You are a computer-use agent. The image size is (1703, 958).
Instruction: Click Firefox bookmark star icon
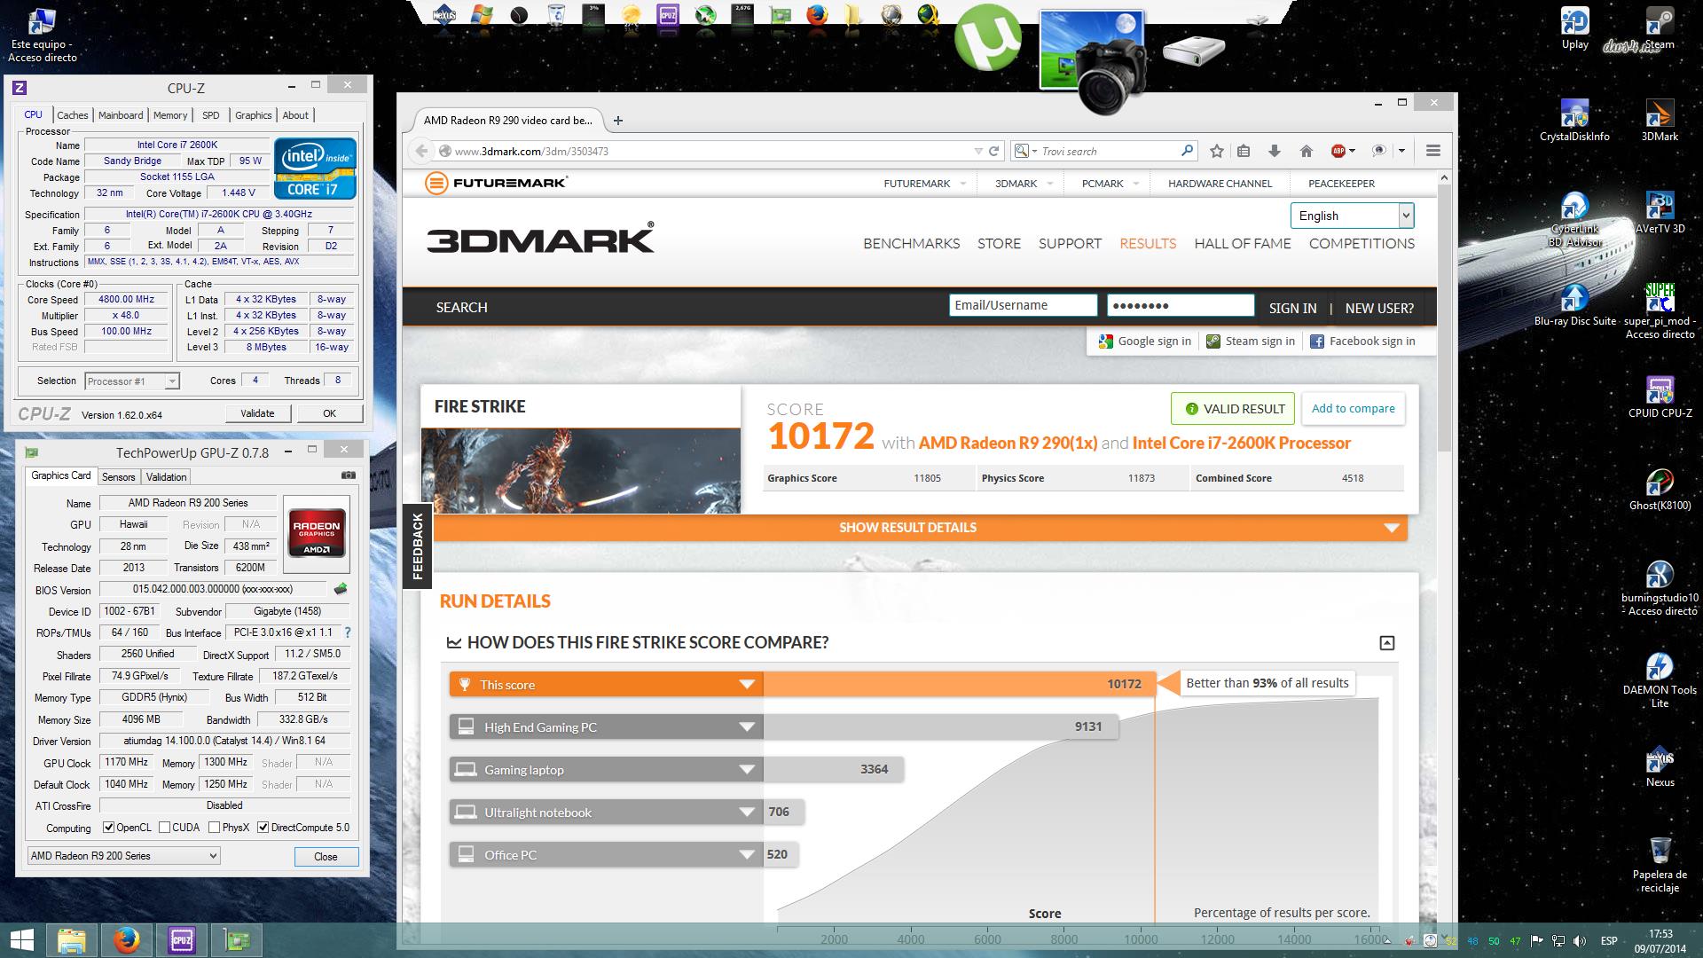1217,151
